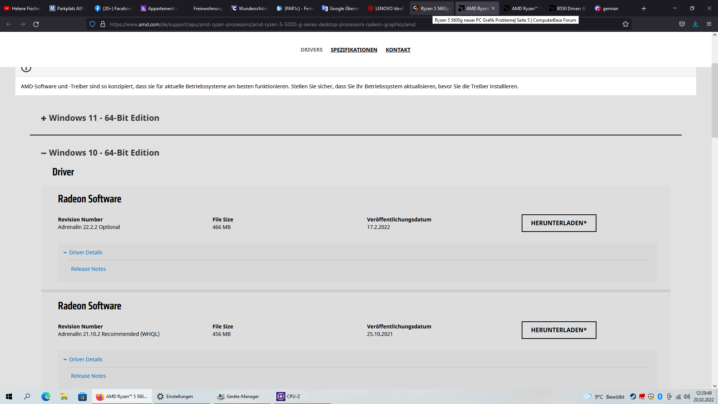Image resolution: width=718 pixels, height=404 pixels.
Task: Switch to B550 Drivers browser tab
Action: click(568, 8)
